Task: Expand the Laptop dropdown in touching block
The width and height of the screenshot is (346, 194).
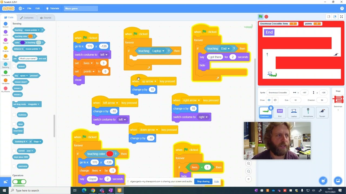Action: point(158,51)
